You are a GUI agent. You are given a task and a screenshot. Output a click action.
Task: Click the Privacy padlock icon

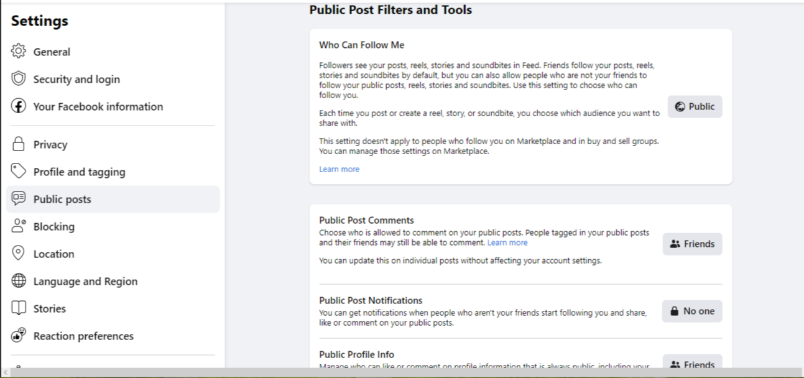(19, 144)
